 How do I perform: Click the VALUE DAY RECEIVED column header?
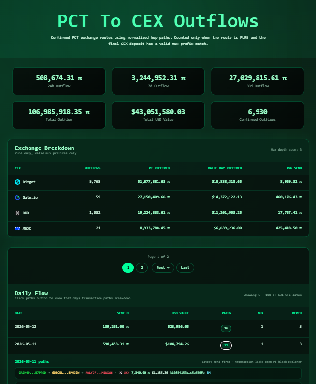pos(225,168)
